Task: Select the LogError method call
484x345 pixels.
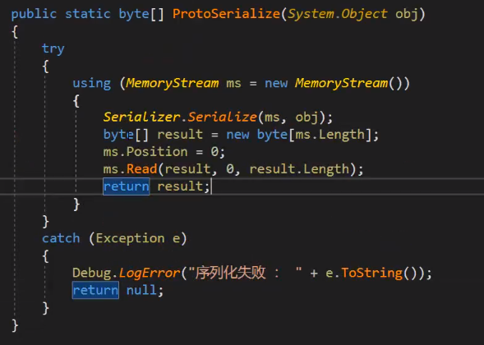Action: point(150,273)
